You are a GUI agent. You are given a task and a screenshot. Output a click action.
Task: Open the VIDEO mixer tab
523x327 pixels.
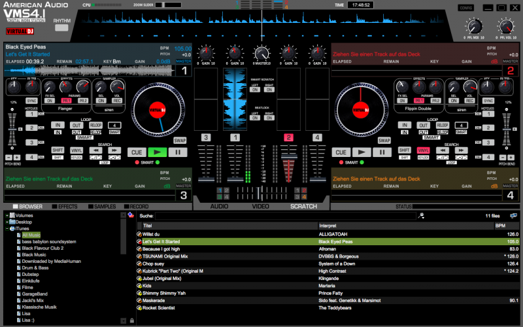261,207
